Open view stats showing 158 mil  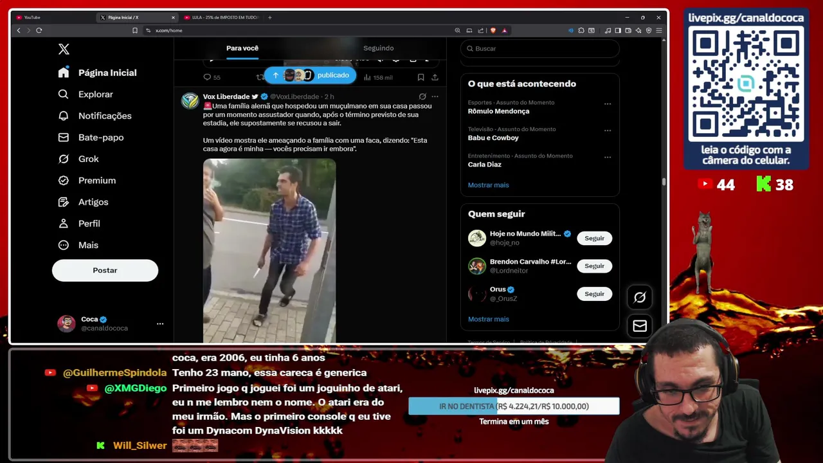[378, 77]
